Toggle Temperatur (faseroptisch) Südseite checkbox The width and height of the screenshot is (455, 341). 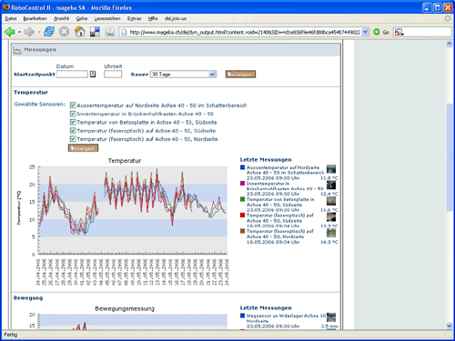[73, 131]
